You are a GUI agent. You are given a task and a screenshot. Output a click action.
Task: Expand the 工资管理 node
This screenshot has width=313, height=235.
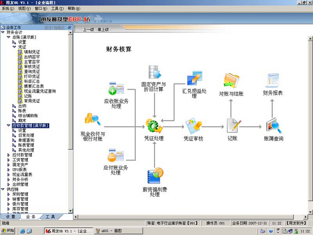pyautogui.click(x=9, y=160)
